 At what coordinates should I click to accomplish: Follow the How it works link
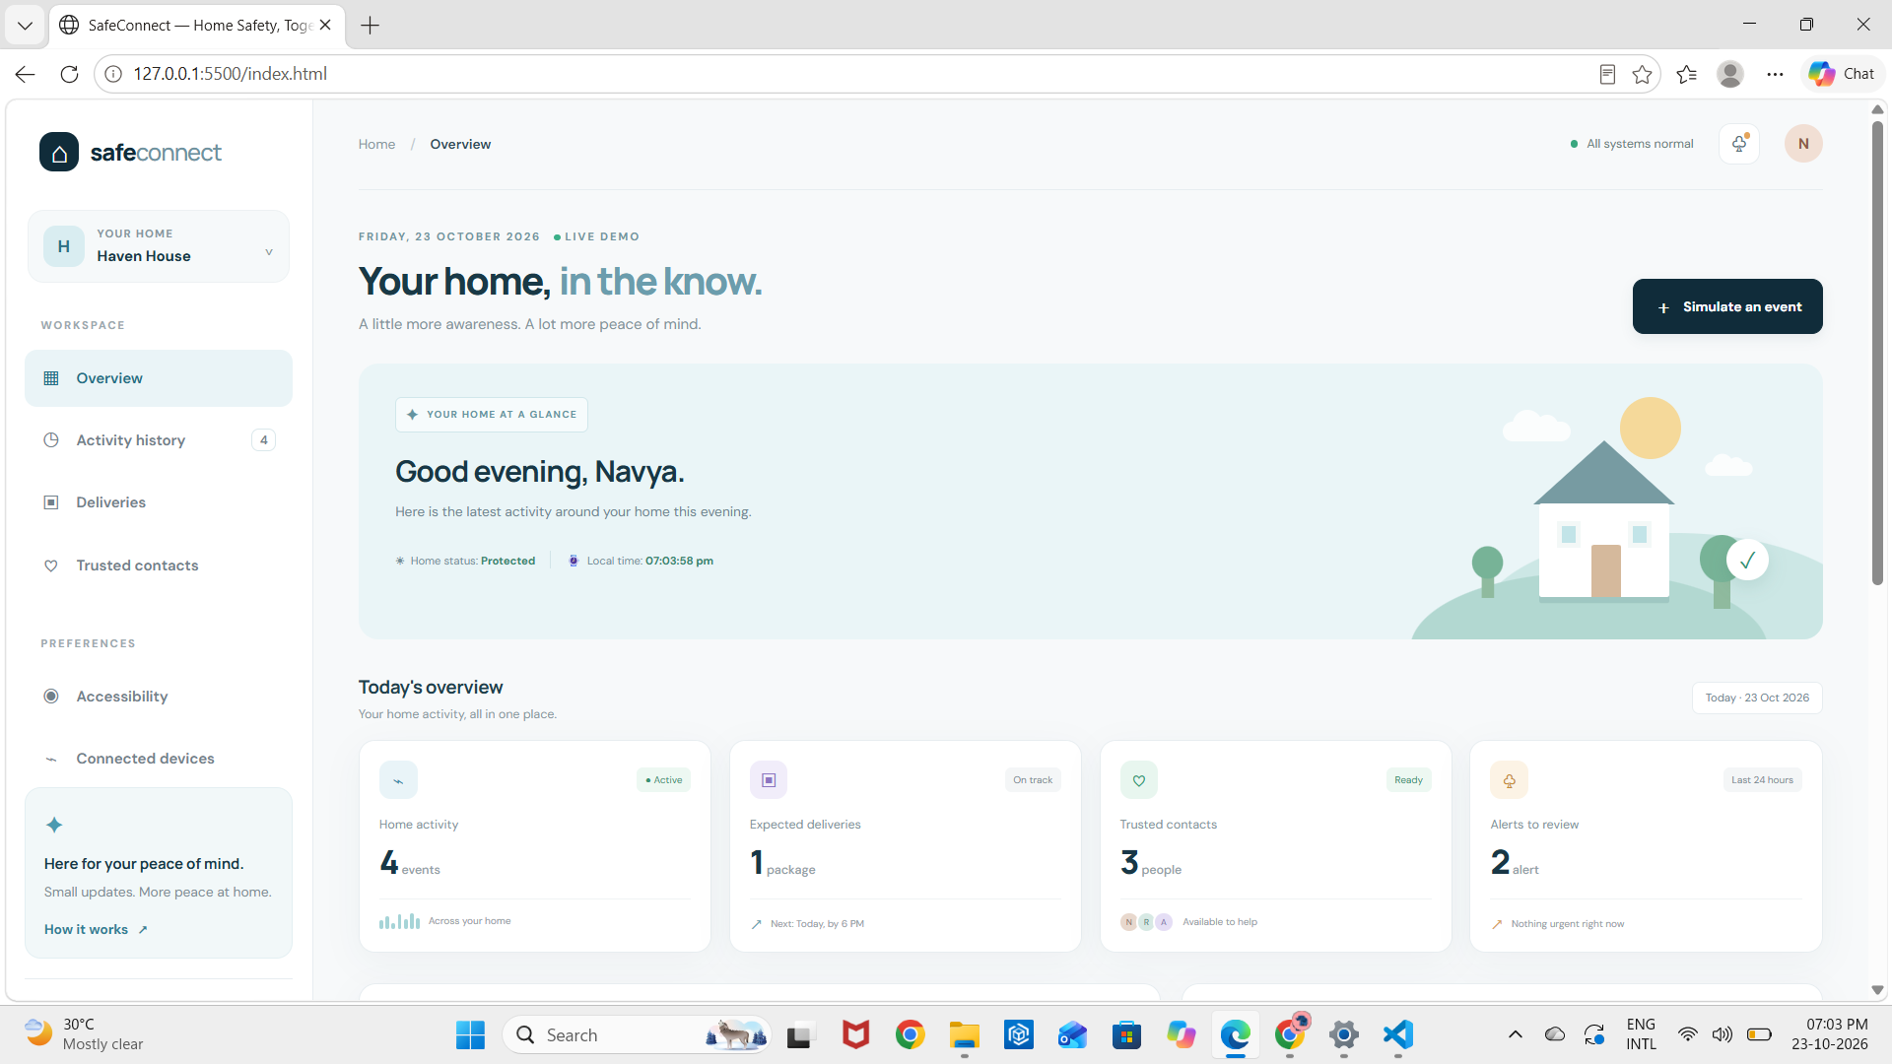96,929
